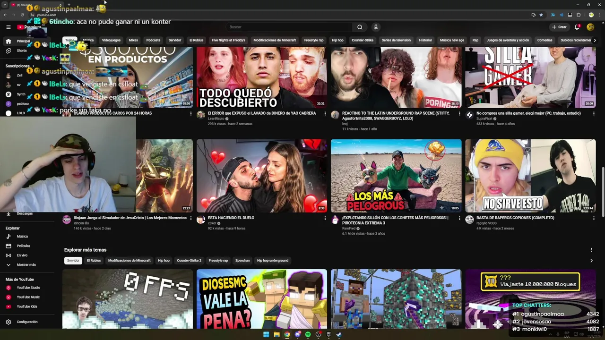605x340 pixels.
Task: Open TODO QUEDÓ DESCUBIERTO video thumbnail
Action: click(x=262, y=77)
